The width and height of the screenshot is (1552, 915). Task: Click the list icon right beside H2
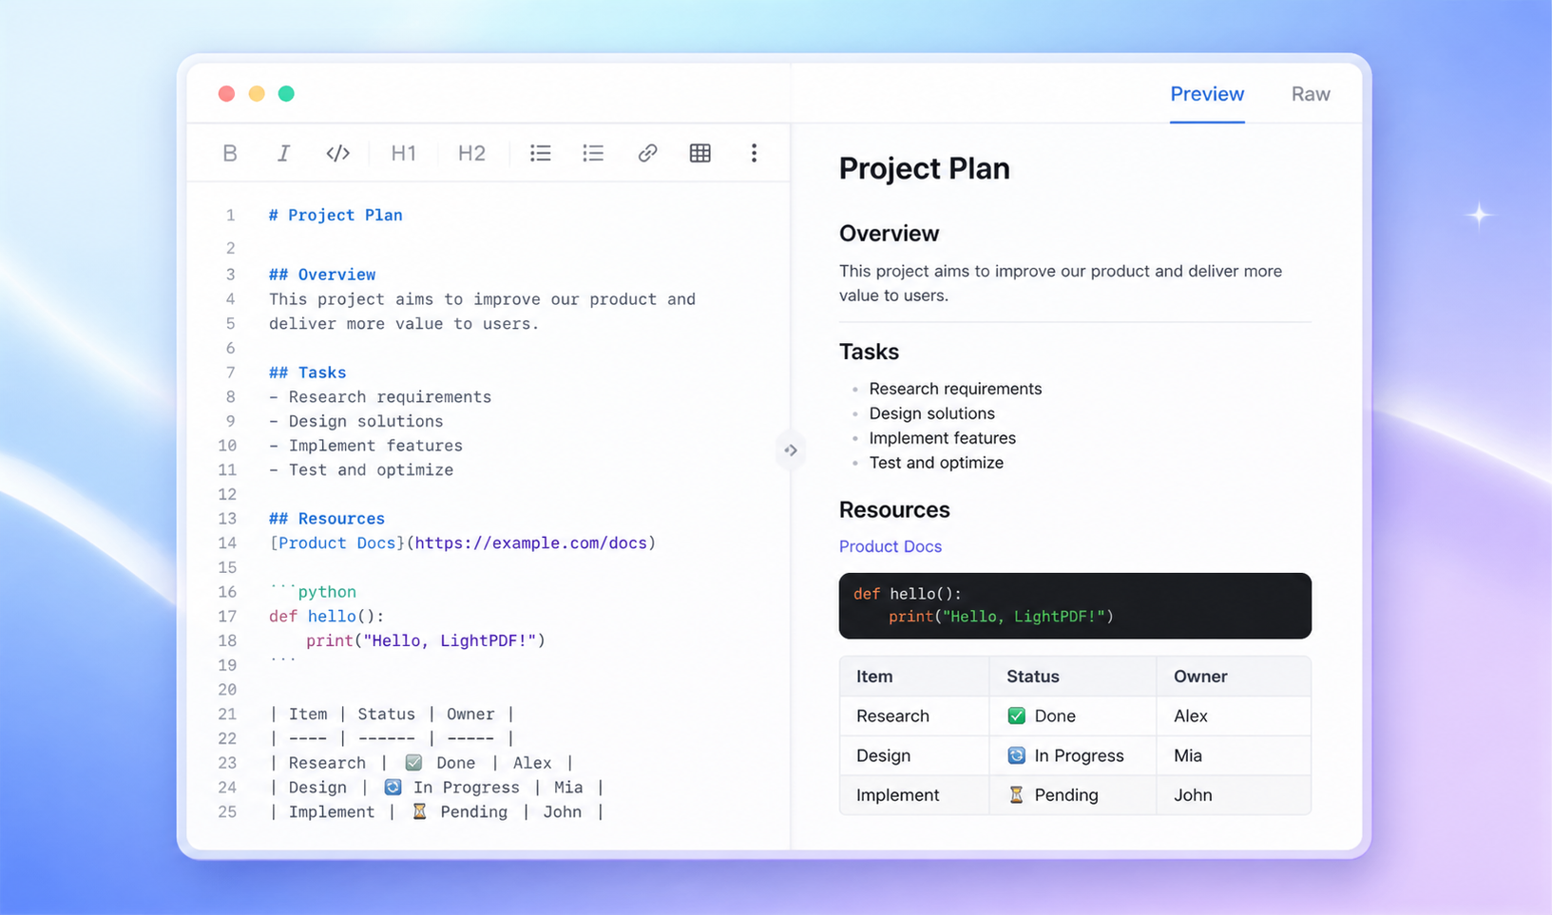(x=541, y=153)
